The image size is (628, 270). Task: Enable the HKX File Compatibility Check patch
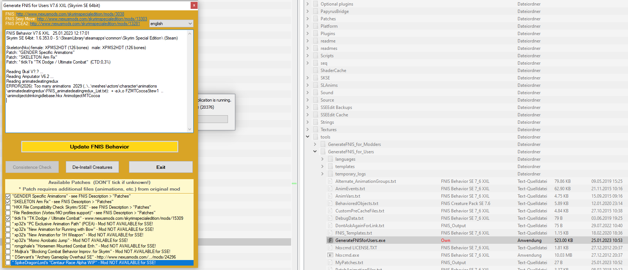click(x=8, y=207)
